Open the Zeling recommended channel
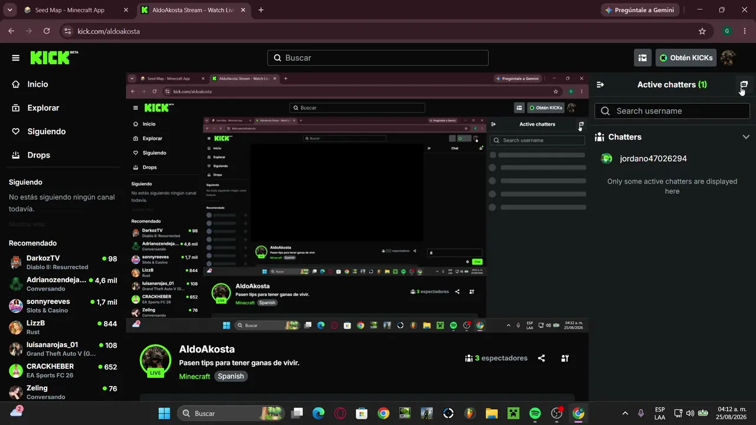756x425 pixels. 63,392
